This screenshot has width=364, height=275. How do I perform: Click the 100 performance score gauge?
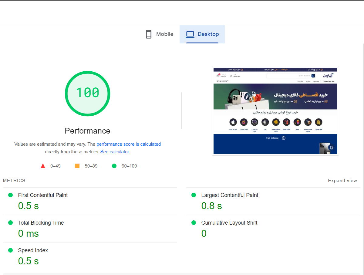tap(87, 93)
